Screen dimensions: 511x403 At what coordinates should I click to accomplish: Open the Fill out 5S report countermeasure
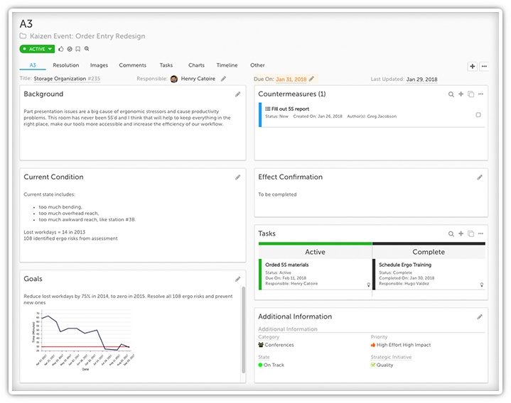coord(290,109)
